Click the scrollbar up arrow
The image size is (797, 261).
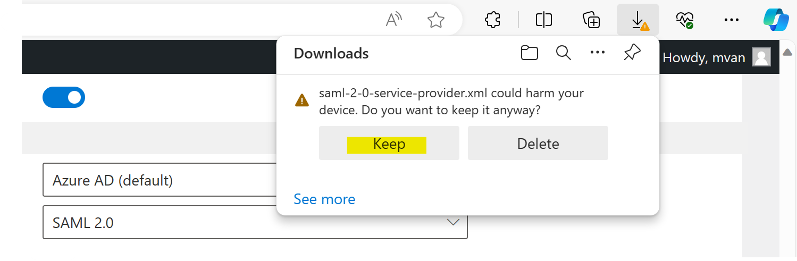click(788, 52)
